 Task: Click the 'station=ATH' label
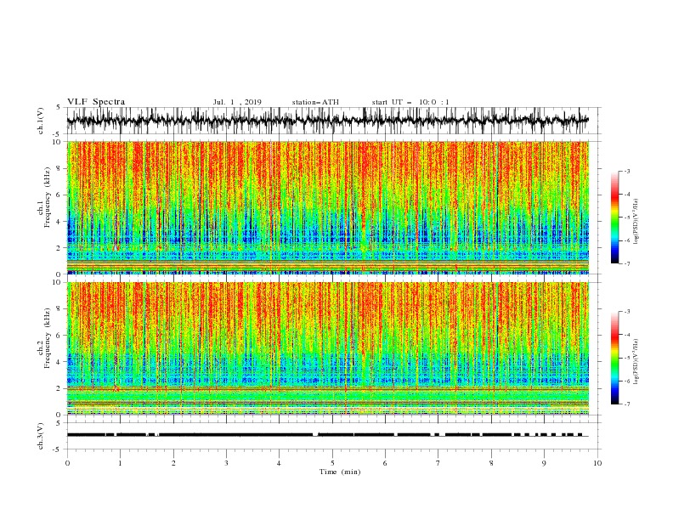point(315,102)
